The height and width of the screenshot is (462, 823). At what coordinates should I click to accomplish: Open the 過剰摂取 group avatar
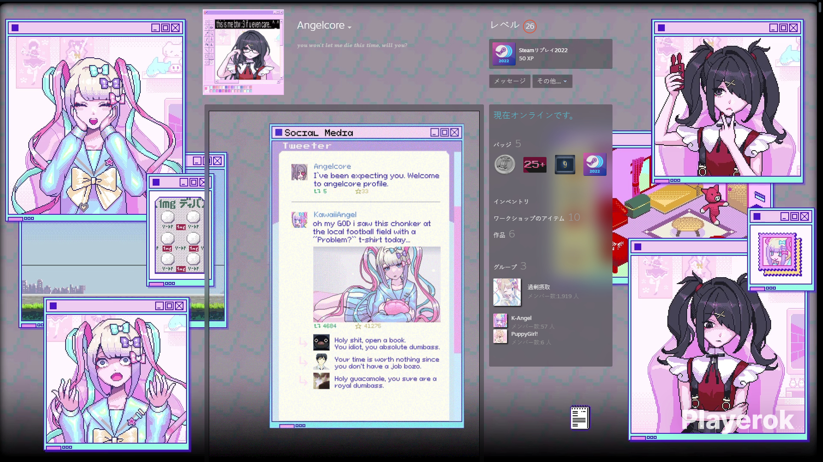click(507, 292)
